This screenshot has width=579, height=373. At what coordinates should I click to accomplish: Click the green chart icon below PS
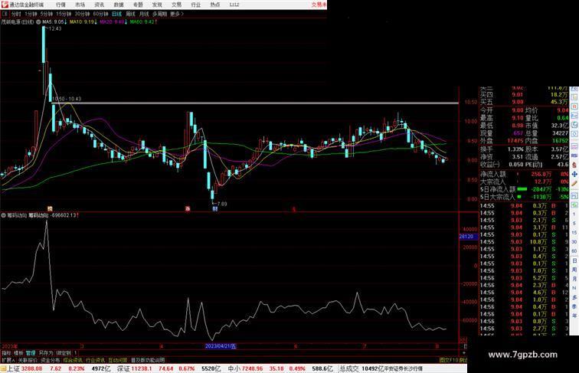coord(574,205)
